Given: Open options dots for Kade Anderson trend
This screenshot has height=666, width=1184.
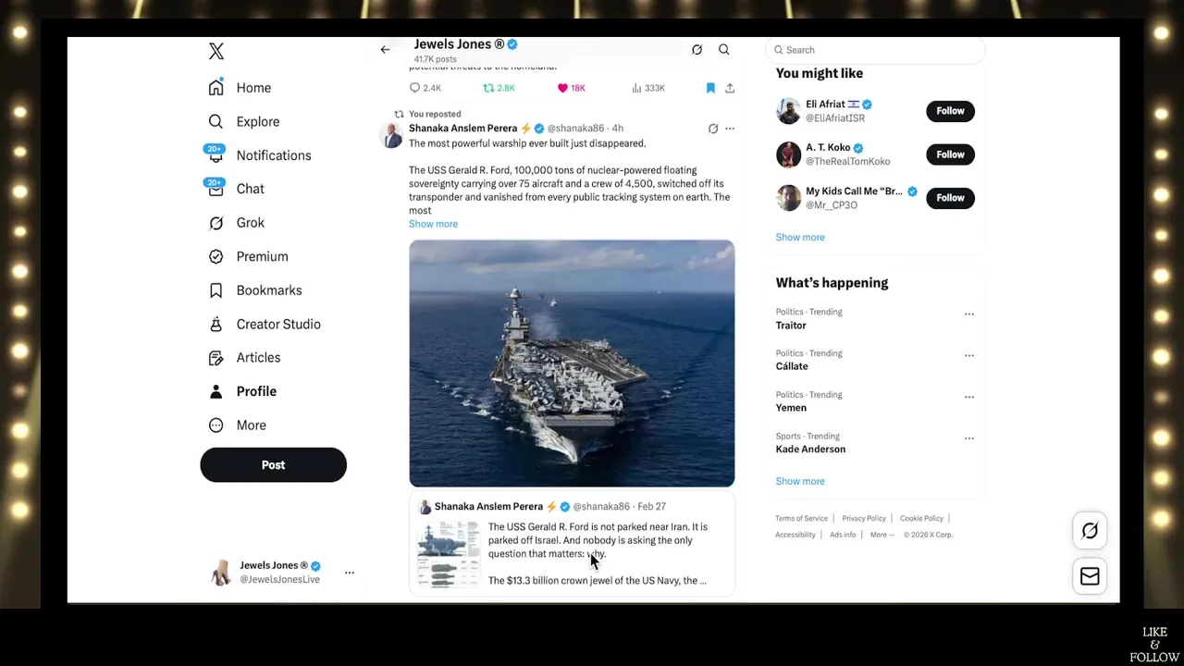Looking at the screenshot, I should [x=969, y=438].
